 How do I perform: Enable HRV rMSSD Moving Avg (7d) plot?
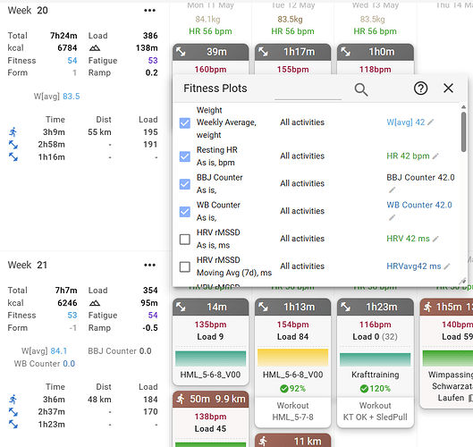[x=185, y=266]
